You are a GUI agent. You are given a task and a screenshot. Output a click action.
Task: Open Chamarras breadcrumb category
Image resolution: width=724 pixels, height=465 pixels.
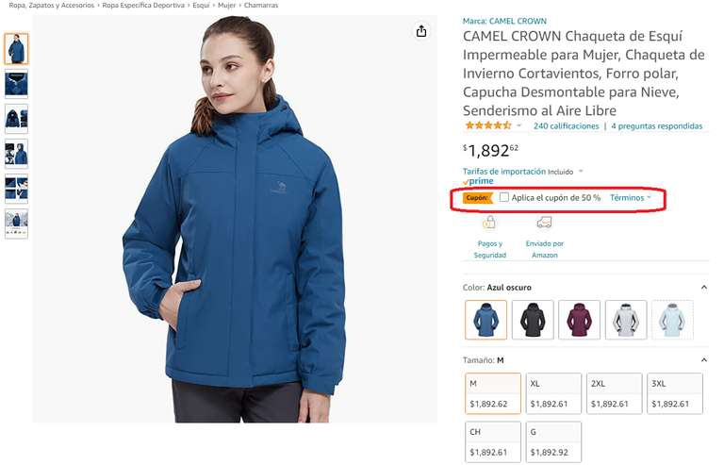pos(261,5)
